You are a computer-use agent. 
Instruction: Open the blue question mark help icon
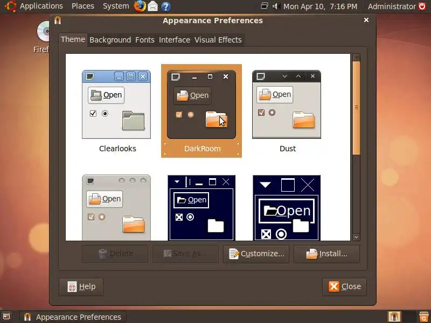[x=166, y=6]
